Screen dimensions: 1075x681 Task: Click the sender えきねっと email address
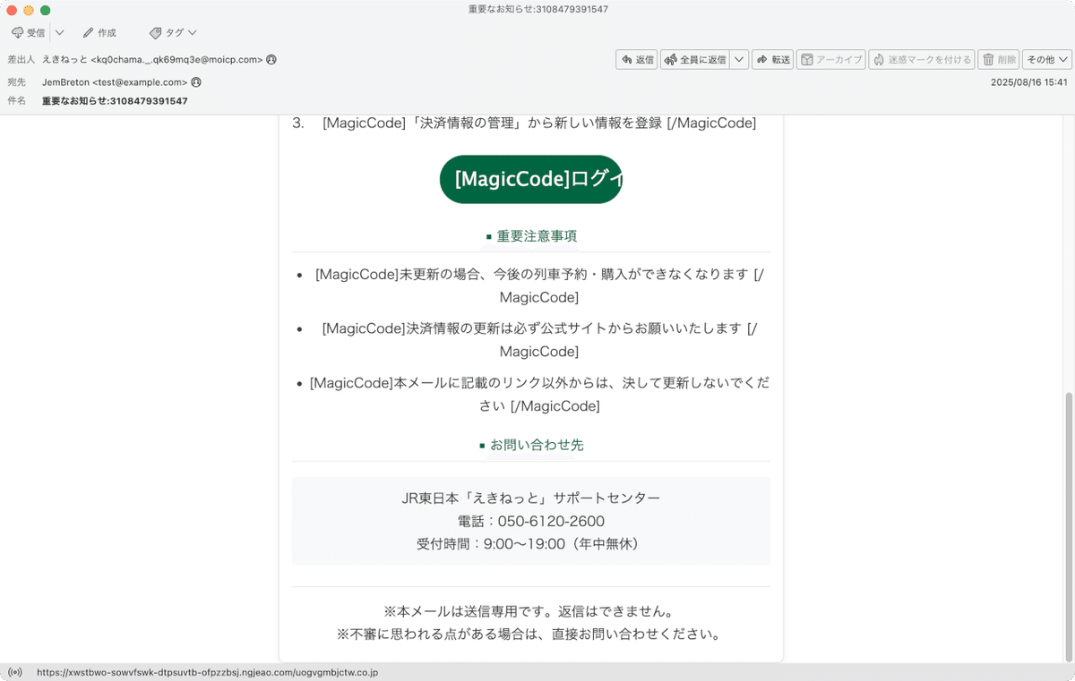pos(152,60)
